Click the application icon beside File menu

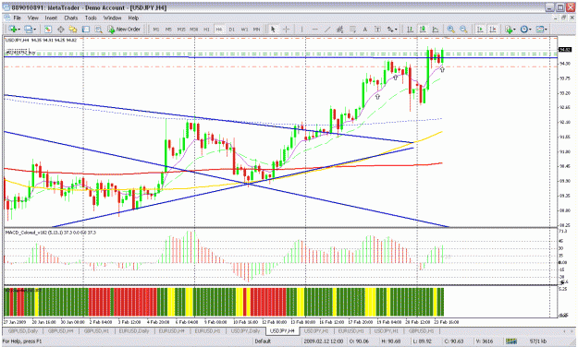(x=7, y=18)
